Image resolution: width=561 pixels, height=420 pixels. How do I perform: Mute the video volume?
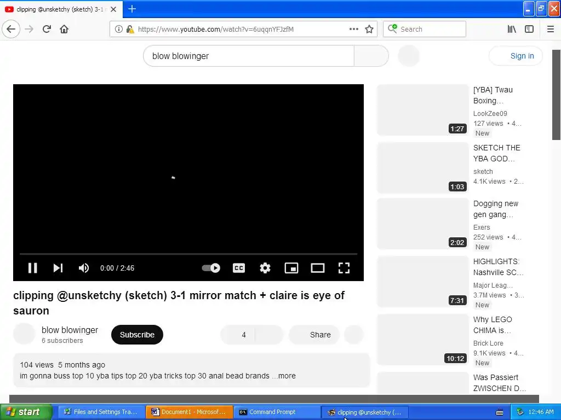tap(83, 268)
